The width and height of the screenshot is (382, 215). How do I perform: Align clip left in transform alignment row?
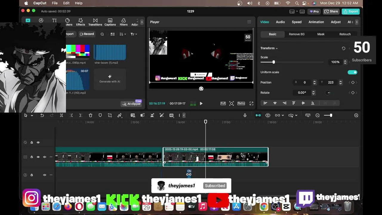265,103
